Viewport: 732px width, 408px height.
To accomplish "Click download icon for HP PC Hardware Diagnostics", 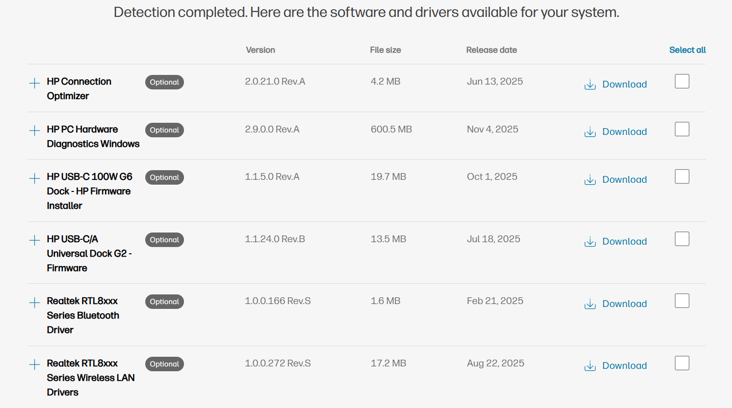I will [x=590, y=132].
